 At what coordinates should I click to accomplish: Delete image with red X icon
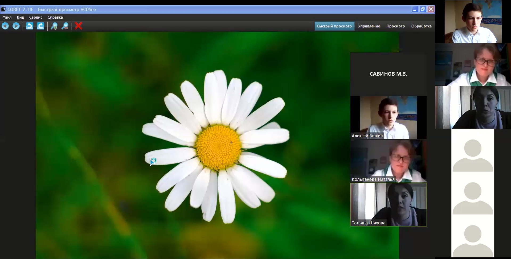[78, 26]
